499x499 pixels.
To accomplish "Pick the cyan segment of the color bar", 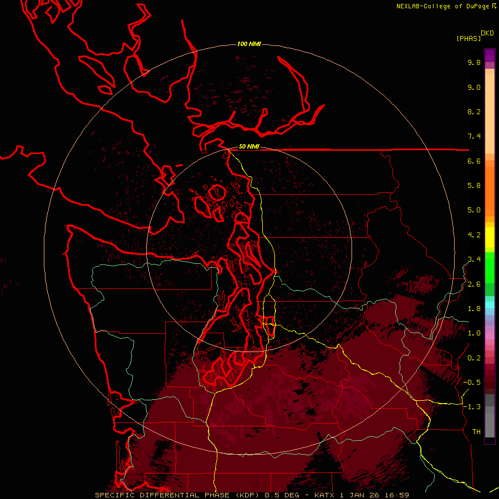I will pos(490,305).
